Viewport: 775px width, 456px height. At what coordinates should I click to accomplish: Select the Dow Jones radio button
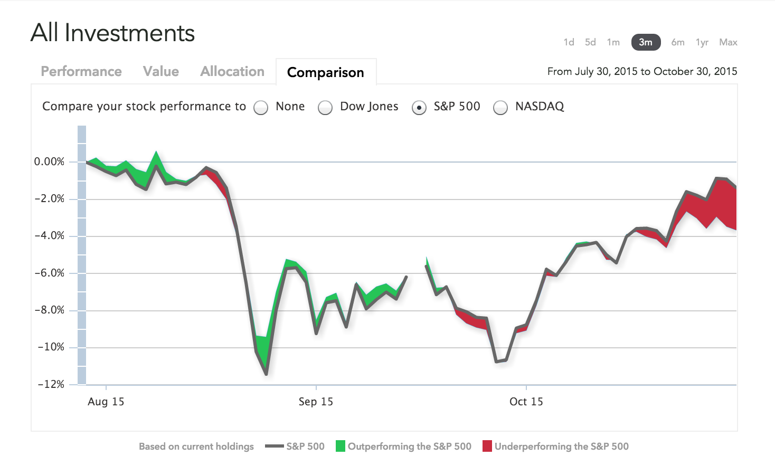coord(325,108)
